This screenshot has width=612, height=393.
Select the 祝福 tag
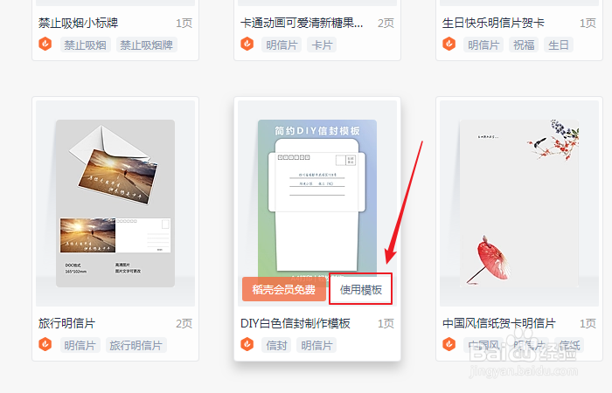[524, 45]
